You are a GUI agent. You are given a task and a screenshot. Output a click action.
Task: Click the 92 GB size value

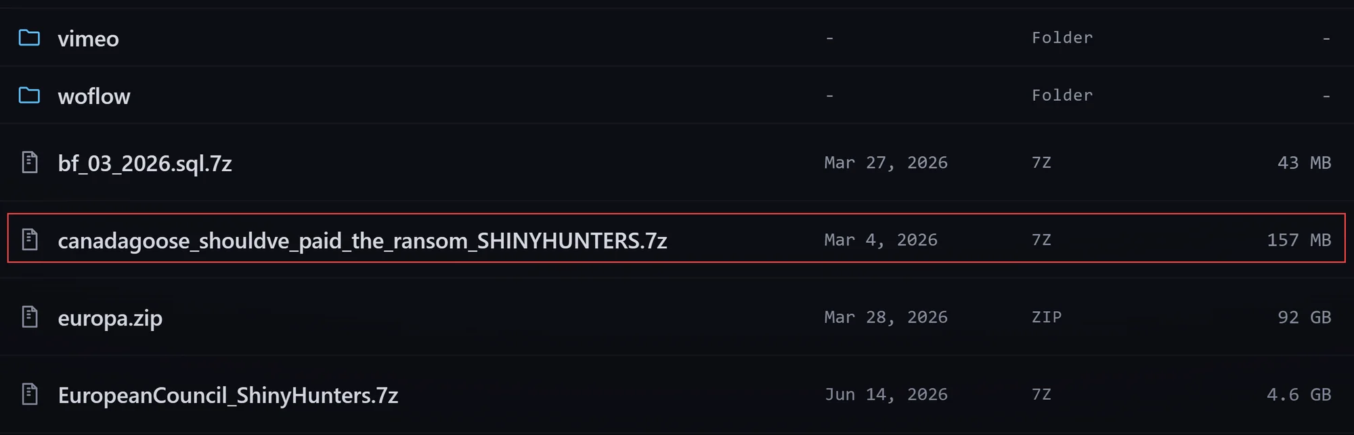click(x=1305, y=317)
